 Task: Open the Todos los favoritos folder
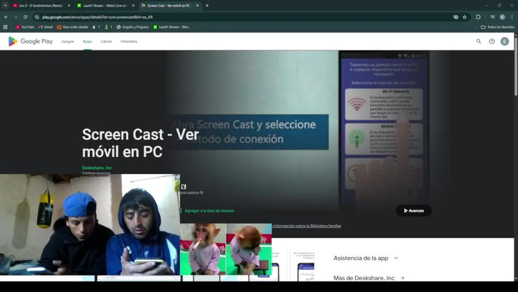pyautogui.click(x=497, y=27)
